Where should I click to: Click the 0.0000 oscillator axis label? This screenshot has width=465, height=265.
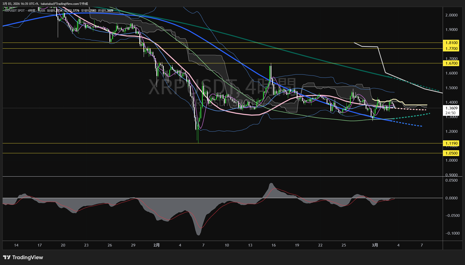[x=451, y=198]
